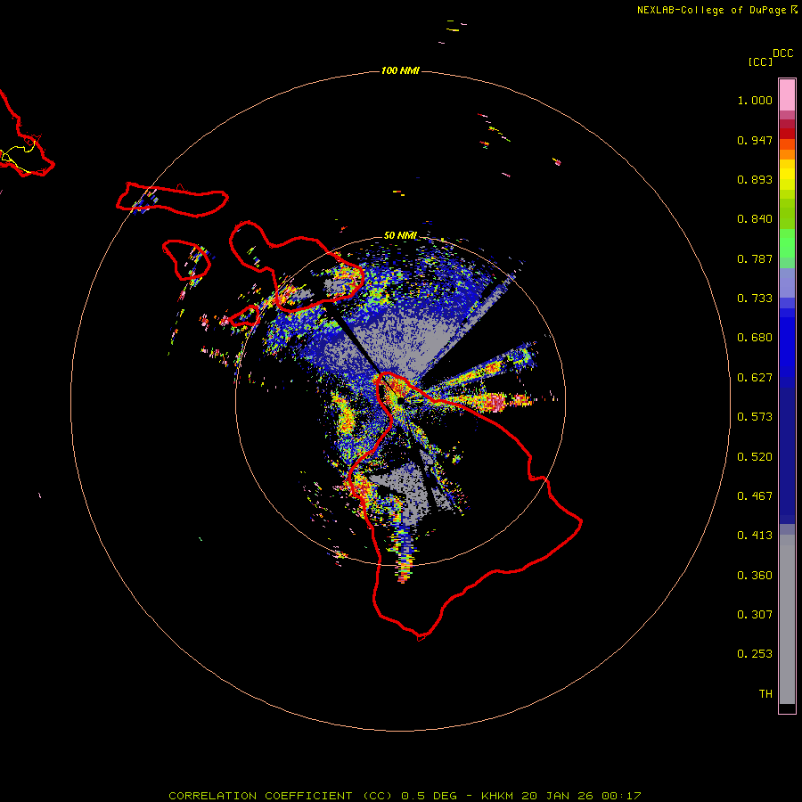Click the 0.360 scale value
802x802 pixels.
point(755,576)
